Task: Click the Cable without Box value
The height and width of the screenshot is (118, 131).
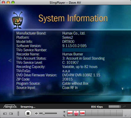Action: click(75, 83)
